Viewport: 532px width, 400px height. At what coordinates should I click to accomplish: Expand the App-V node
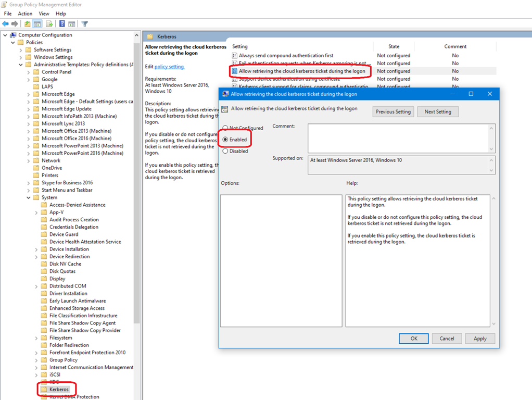[x=36, y=212]
